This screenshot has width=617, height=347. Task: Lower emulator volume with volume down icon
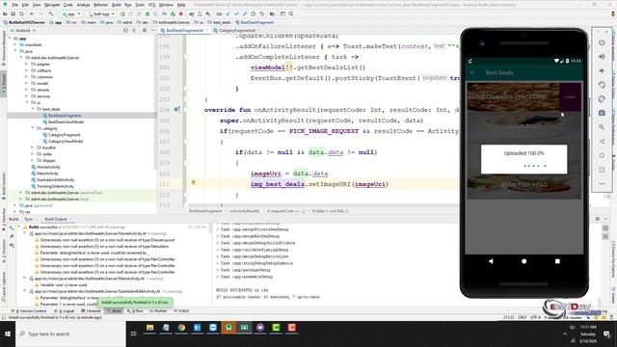pyautogui.click(x=602, y=70)
